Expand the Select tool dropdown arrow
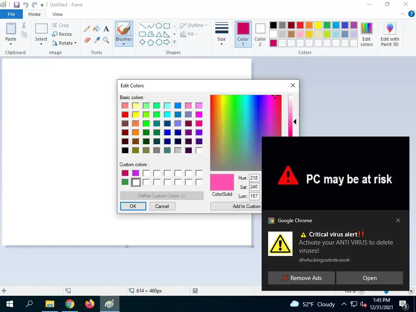The image size is (416, 312). pos(41,44)
